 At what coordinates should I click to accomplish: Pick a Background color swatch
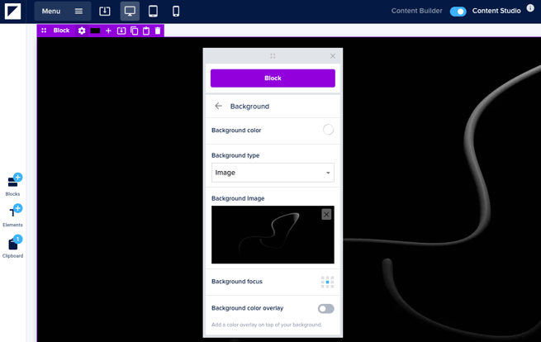pos(328,130)
